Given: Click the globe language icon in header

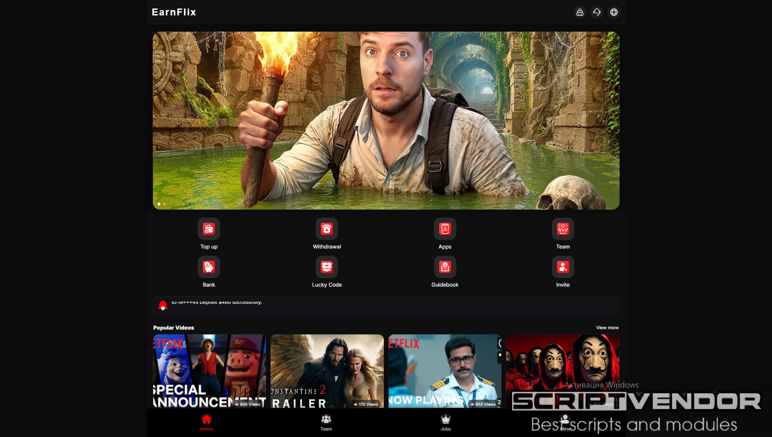Looking at the screenshot, I should tap(614, 12).
